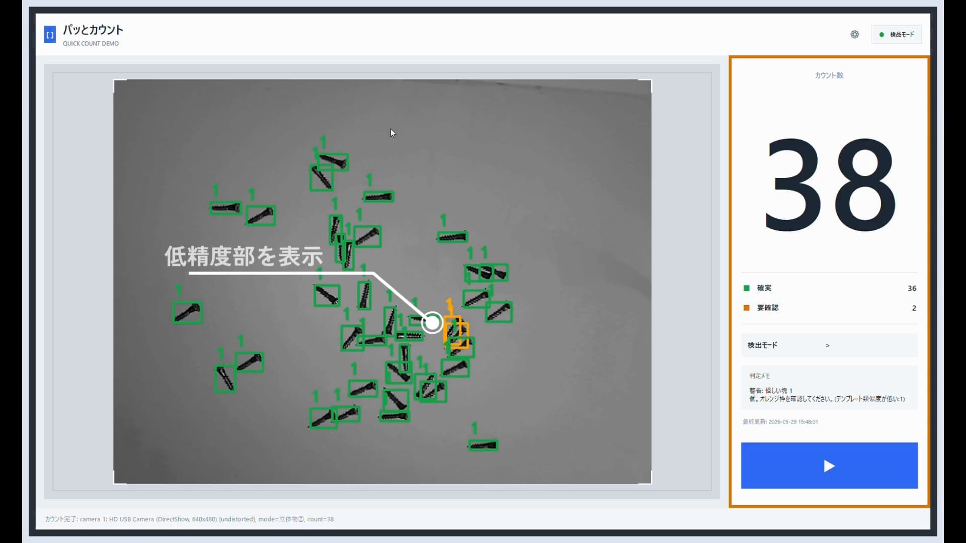Click the 確実 label
The image size is (966, 543).
764,288
